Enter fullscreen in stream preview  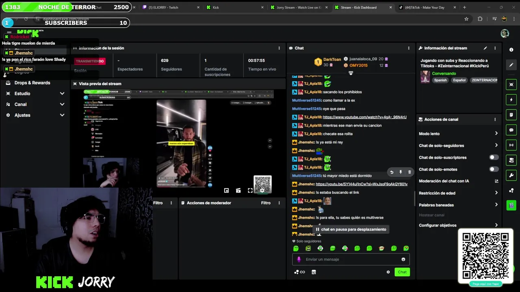pyautogui.click(x=250, y=191)
